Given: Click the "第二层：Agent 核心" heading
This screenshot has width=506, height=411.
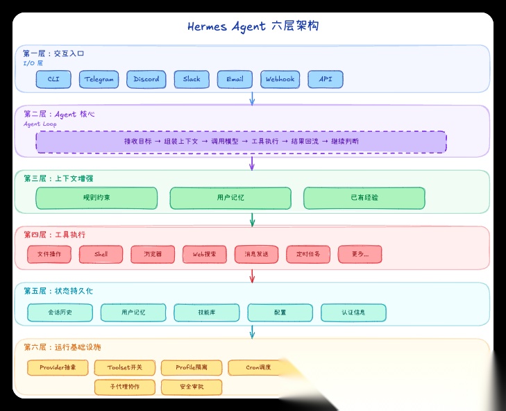Looking at the screenshot, I should click(x=60, y=114).
